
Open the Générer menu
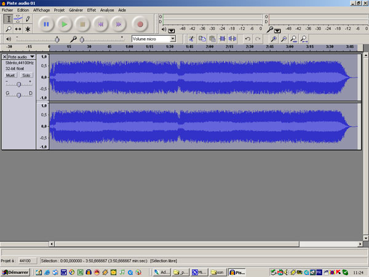pyautogui.click(x=76, y=10)
